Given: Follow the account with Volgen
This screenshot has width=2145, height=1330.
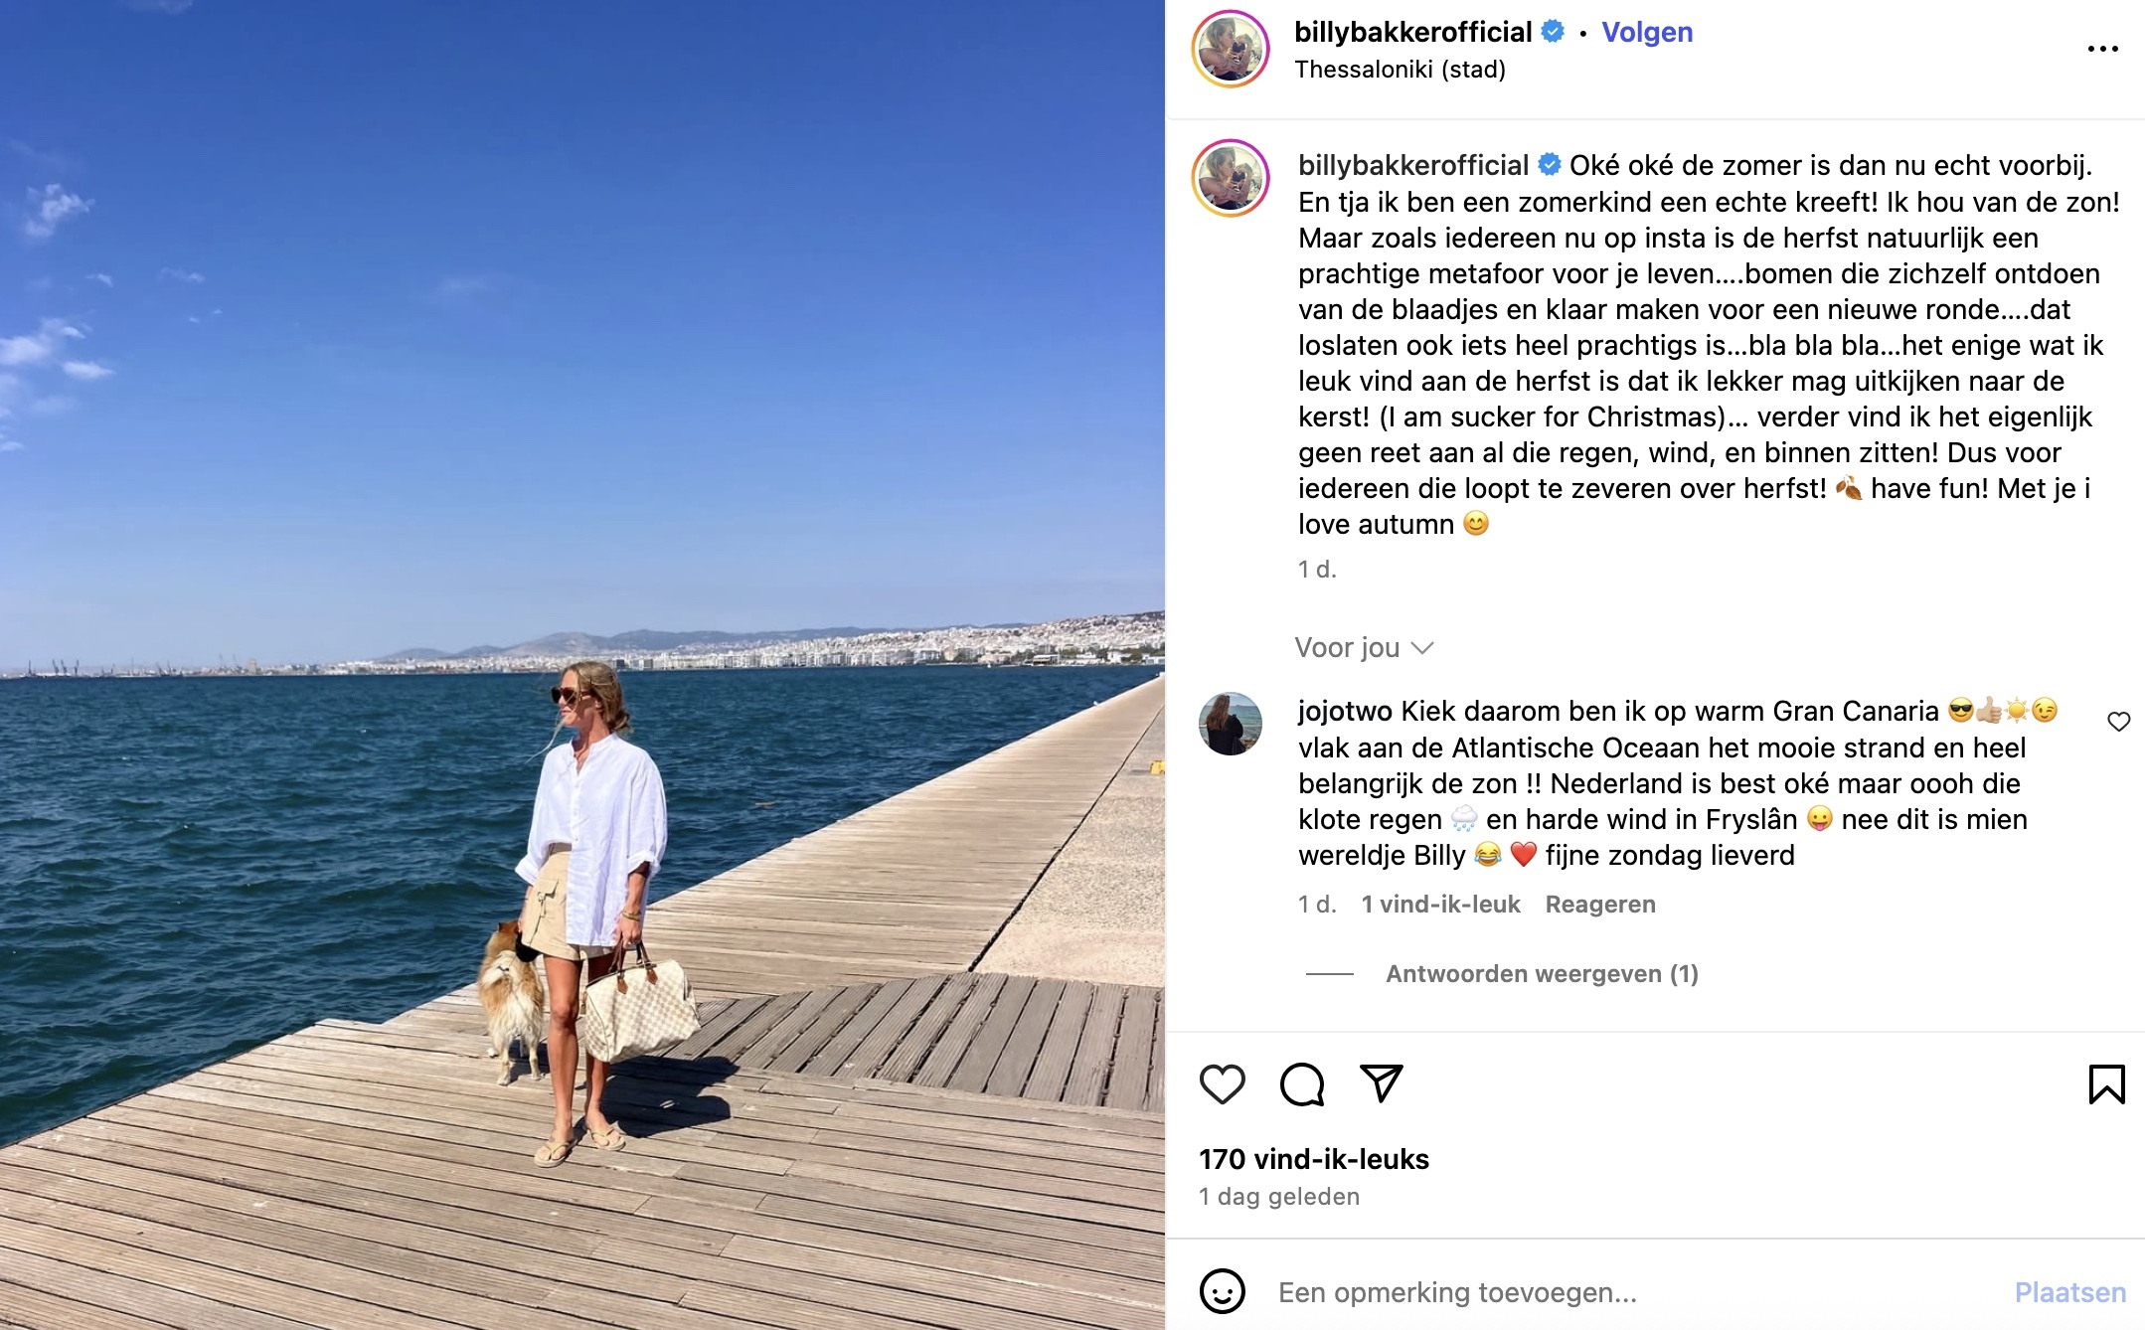Looking at the screenshot, I should (1647, 32).
